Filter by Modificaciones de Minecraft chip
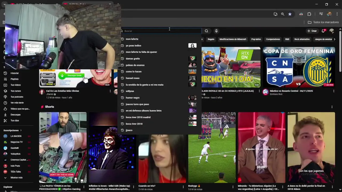Viewport: 342px width, 192px height. tap(233, 39)
